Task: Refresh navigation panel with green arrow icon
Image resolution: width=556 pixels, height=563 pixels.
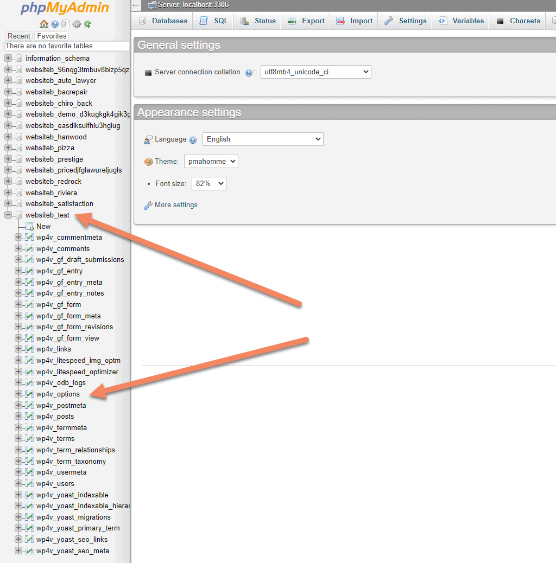Action: (87, 24)
